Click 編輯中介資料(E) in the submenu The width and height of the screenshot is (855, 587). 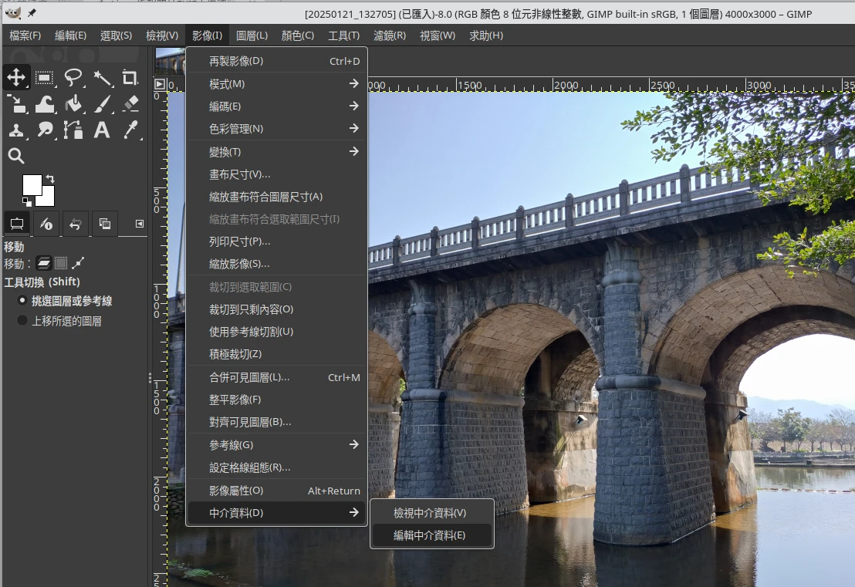click(430, 535)
